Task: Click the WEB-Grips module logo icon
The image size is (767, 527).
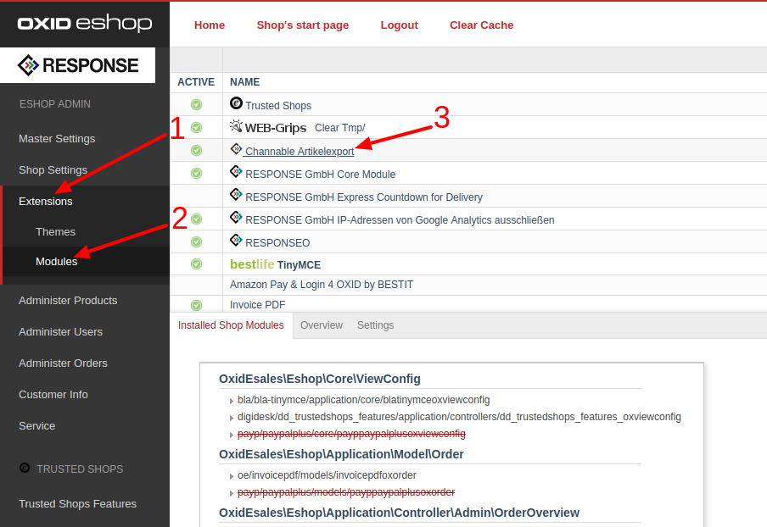Action: click(x=236, y=127)
